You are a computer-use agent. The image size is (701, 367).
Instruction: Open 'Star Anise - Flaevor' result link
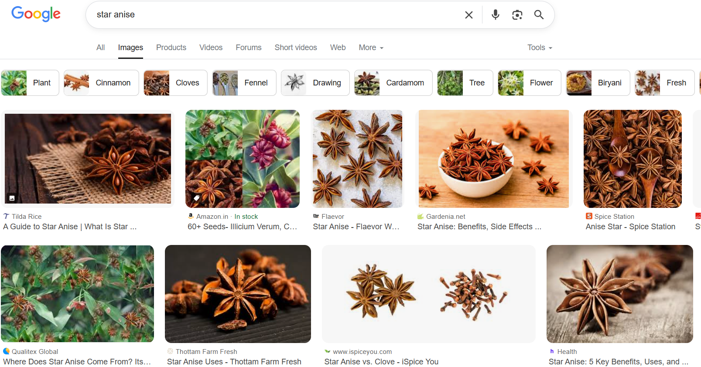pyautogui.click(x=356, y=227)
